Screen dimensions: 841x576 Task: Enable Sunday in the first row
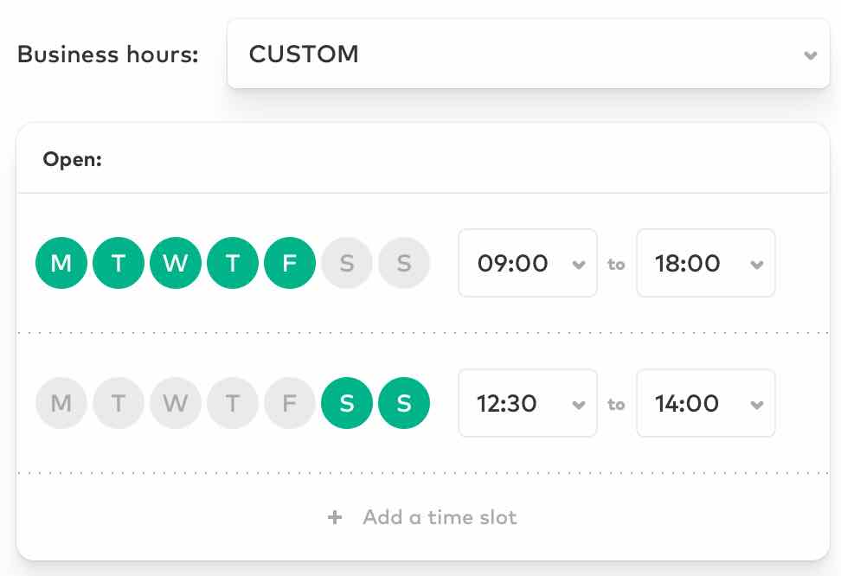click(x=404, y=263)
